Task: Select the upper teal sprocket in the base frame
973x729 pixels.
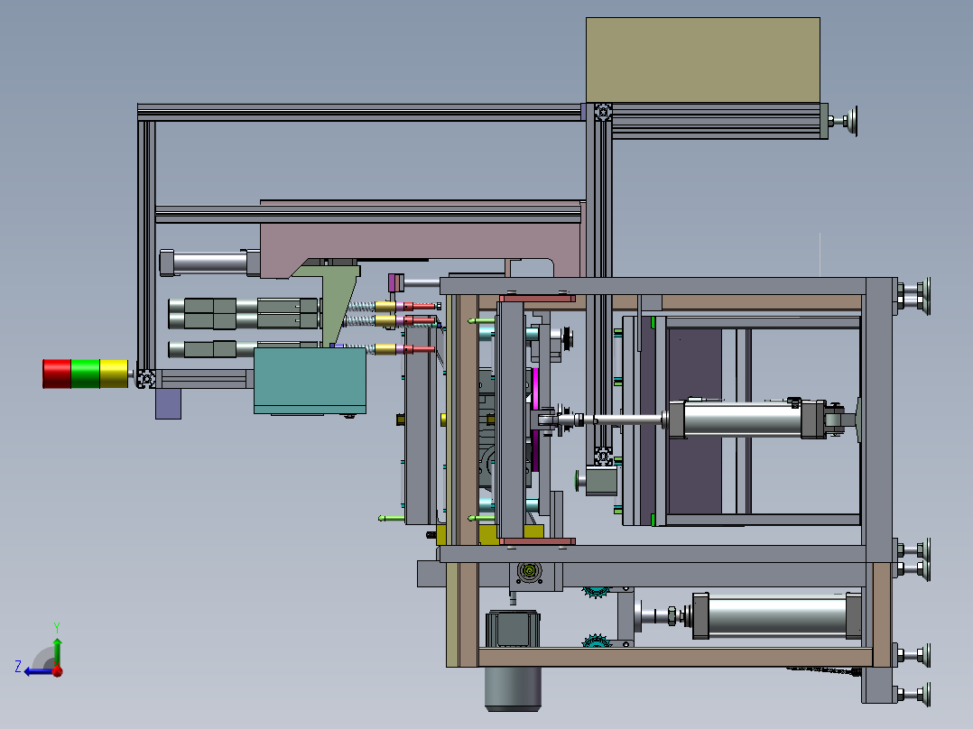Action: (x=596, y=593)
